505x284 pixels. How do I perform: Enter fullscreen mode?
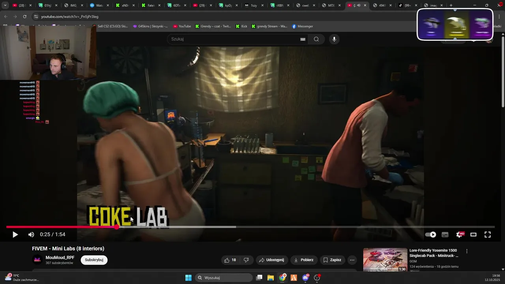click(488, 235)
